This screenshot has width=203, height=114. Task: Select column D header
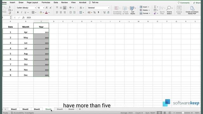tap(54, 22)
